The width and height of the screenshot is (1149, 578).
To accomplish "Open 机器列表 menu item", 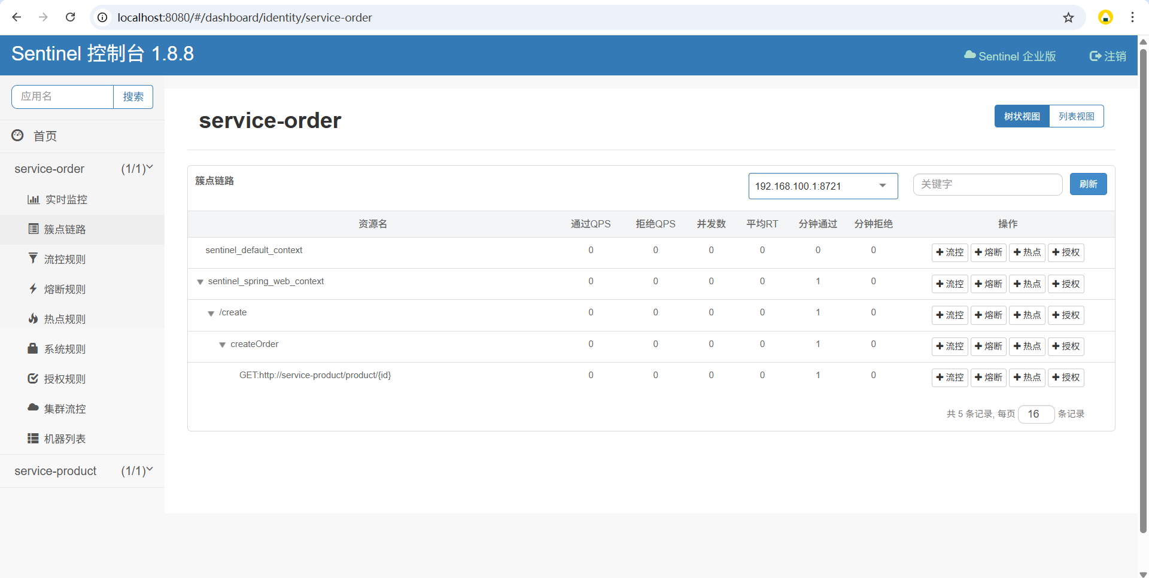I will (82, 439).
